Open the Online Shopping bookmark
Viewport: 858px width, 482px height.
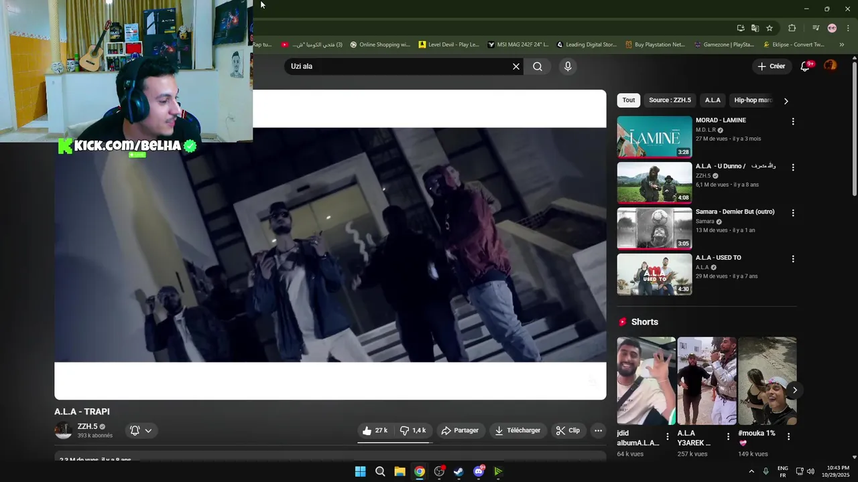(380, 45)
